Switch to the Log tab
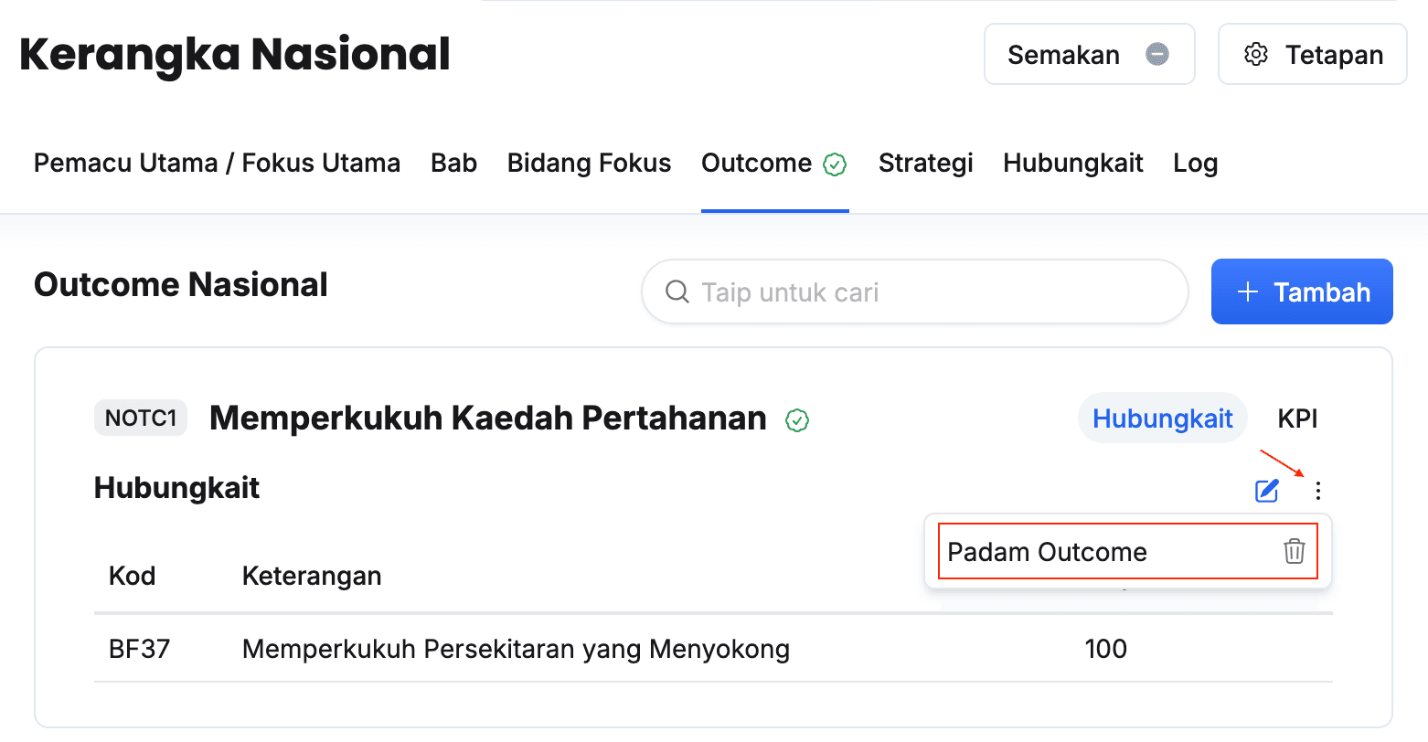Screen dimensions: 1428x742 click(x=1195, y=164)
